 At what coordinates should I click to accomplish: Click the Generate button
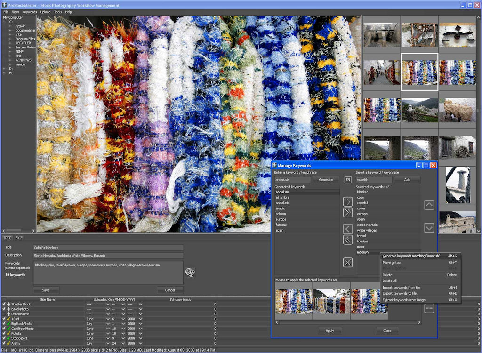(x=326, y=180)
